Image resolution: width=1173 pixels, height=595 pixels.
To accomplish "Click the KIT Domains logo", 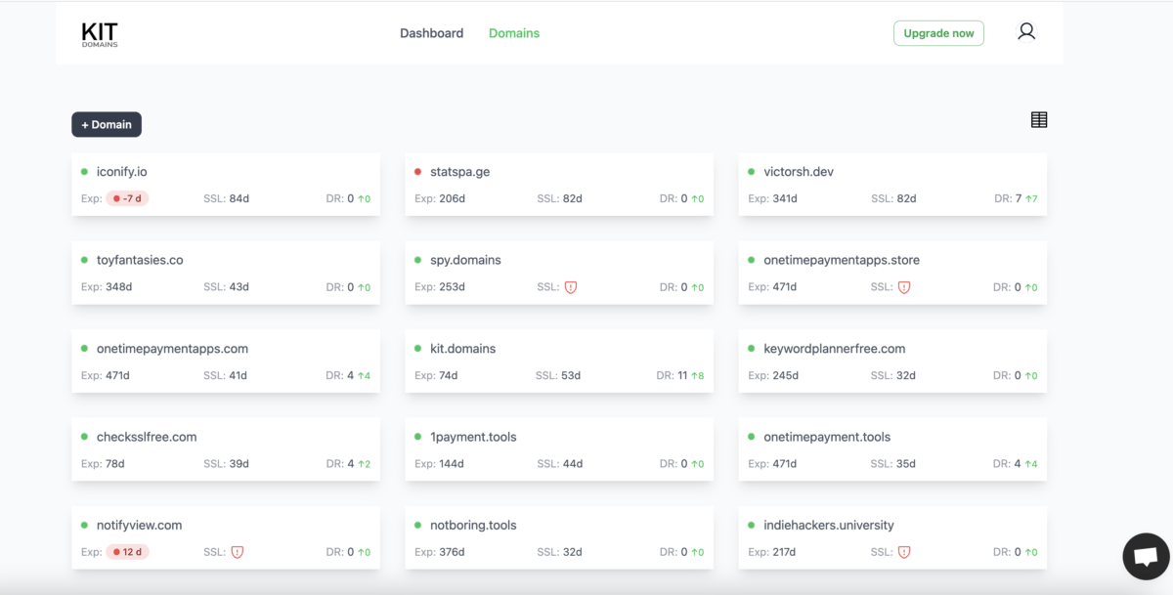I will (x=100, y=34).
